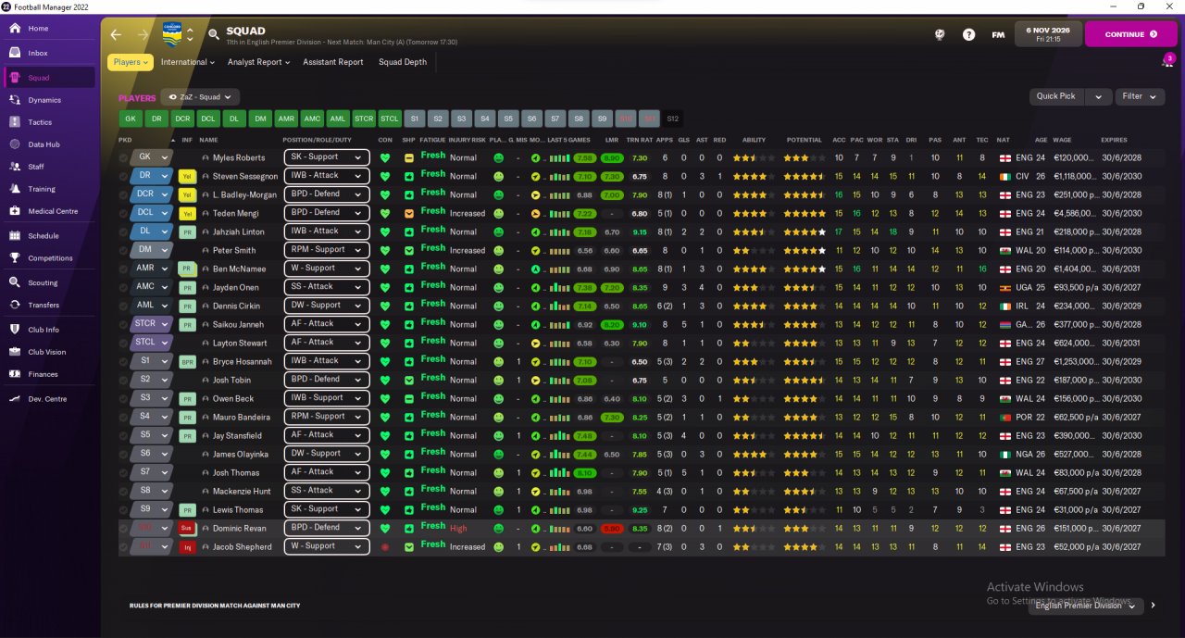Open the Scouting magnifier icon
This screenshot has width=1185, height=638.
point(15,282)
